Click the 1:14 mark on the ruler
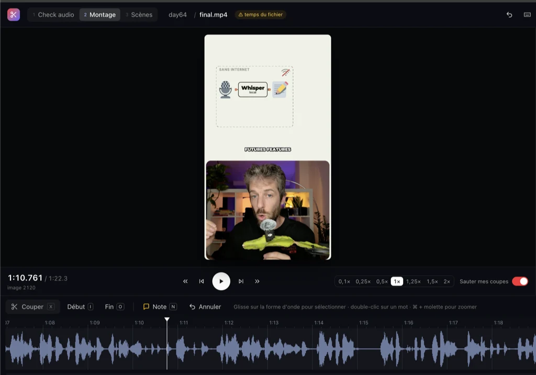This screenshot has width=536, height=375. click(319, 323)
